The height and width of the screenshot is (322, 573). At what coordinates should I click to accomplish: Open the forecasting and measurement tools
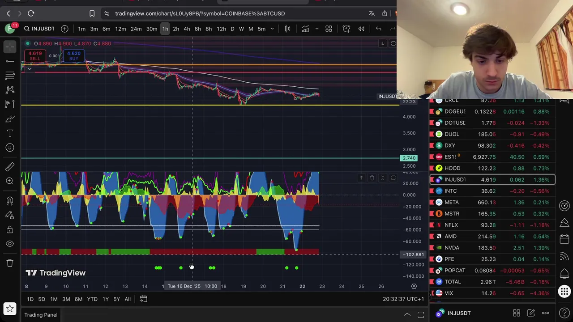[10, 104]
